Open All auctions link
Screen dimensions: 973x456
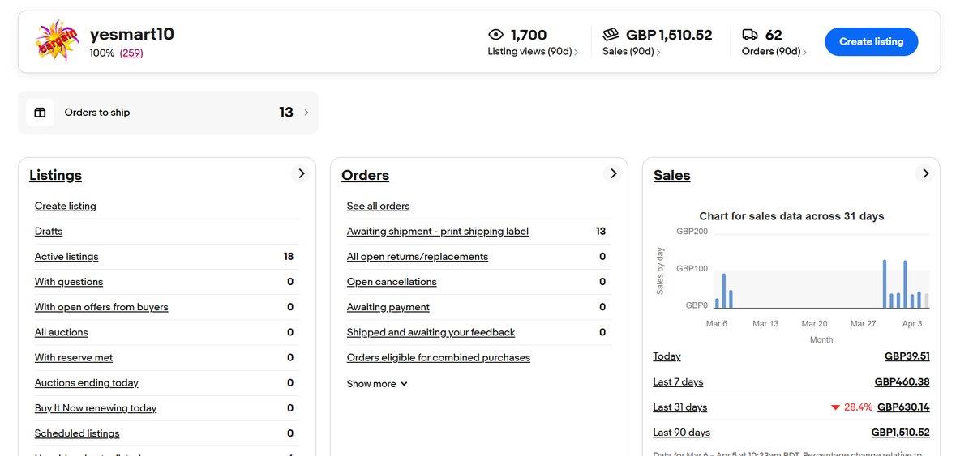point(62,332)
